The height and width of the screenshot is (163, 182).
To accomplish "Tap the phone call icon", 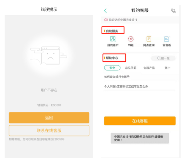I will [x=173, y=11].
